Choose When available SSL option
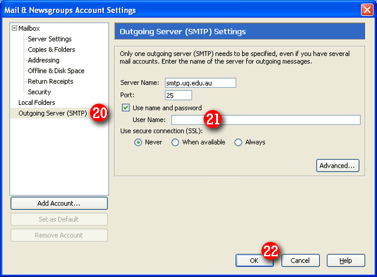This screenshot has height=277, width=377. [x=175, y=143]
